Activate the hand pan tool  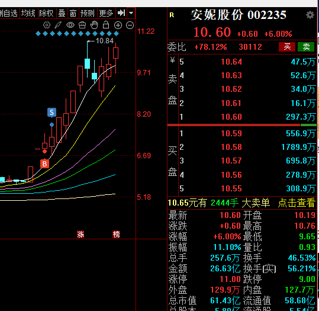pos(94,25)
